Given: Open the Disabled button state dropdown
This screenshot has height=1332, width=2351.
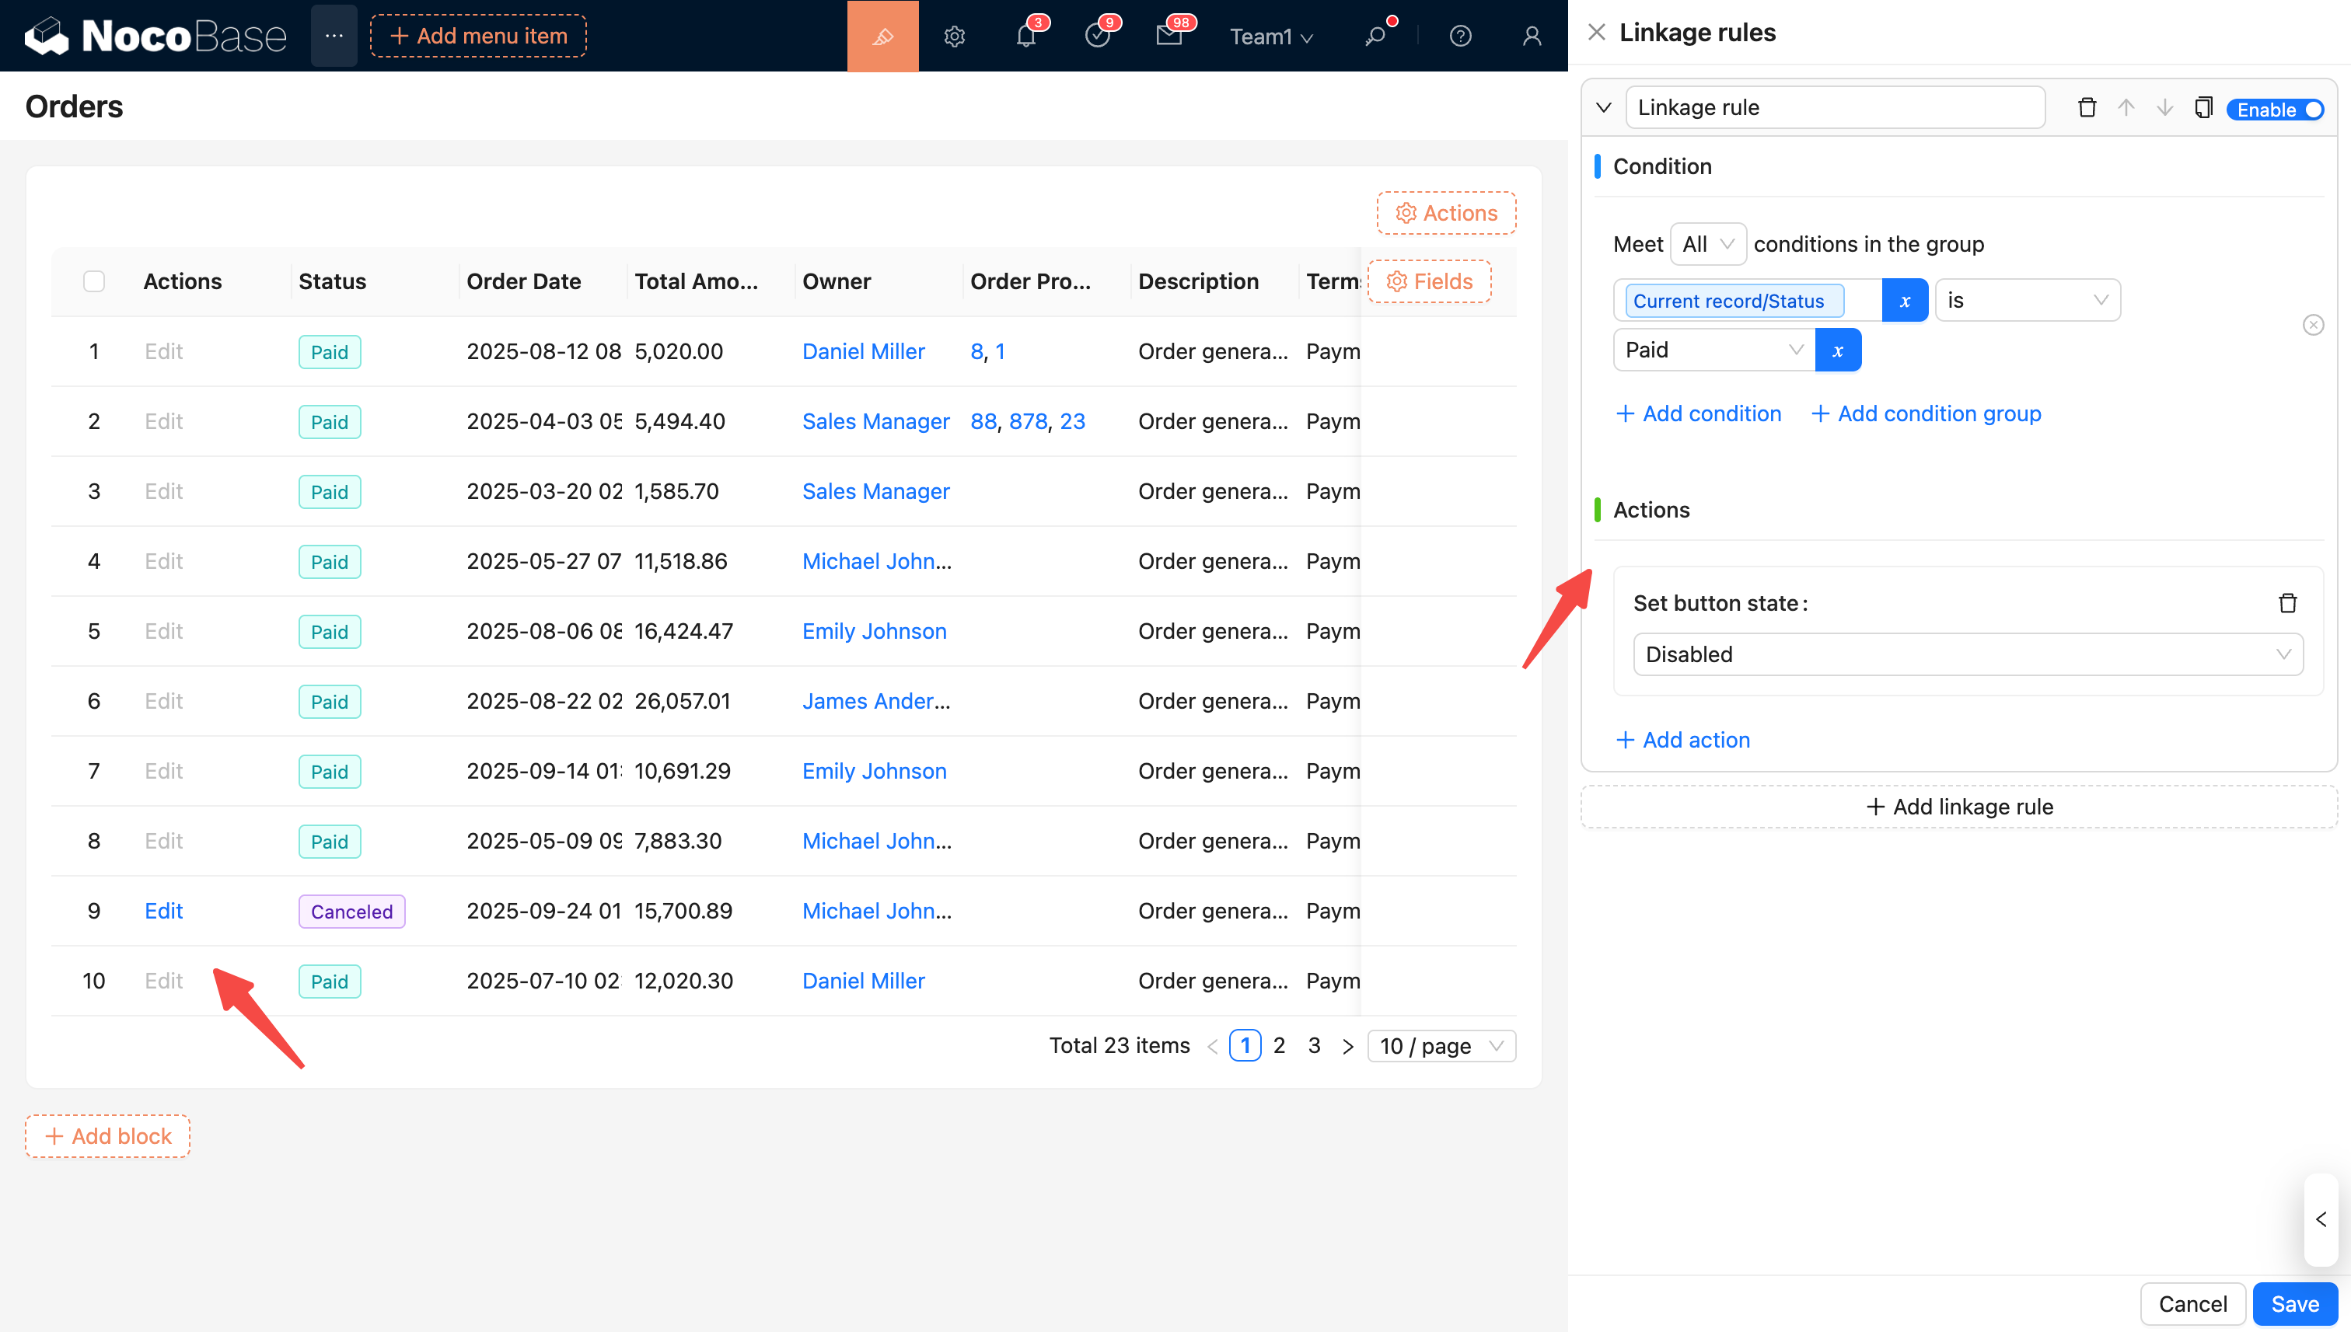Looking at the screenshot, I should coord(1968,654).
